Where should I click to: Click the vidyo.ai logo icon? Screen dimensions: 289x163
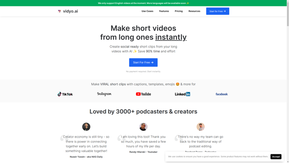tap(59, 11)
